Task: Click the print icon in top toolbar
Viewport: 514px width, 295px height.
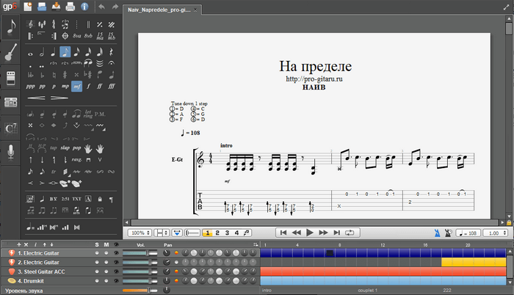Action: [x=70, y=7]
